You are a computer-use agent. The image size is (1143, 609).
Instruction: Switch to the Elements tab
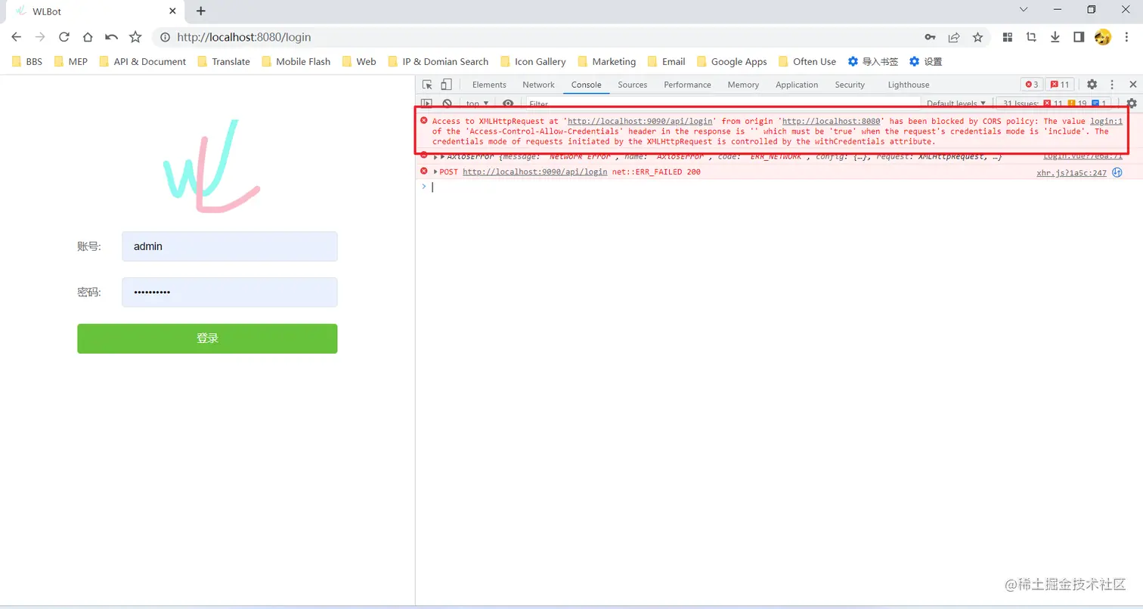(x=489, y=85)
